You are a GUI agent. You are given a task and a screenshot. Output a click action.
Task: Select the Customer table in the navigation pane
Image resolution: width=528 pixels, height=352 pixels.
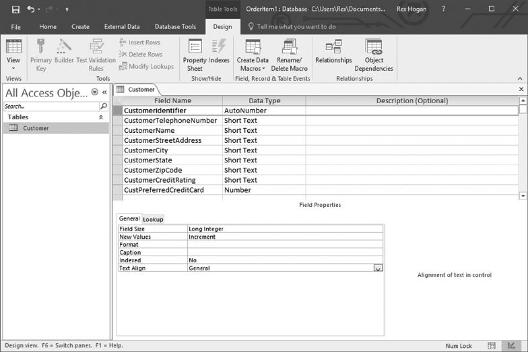[56, 128]
